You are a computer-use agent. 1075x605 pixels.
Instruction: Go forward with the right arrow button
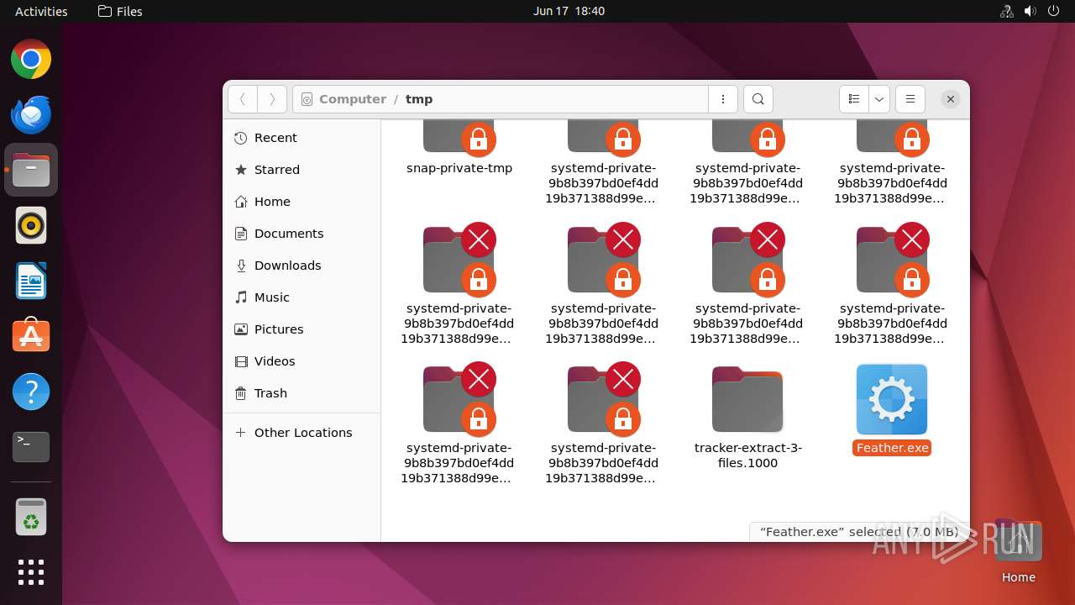point(272,99)
